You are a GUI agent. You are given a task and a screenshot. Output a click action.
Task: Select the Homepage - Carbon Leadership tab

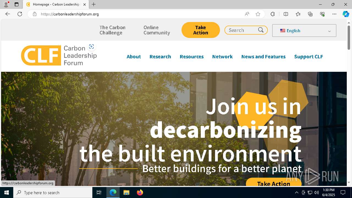tap(56, 4)
